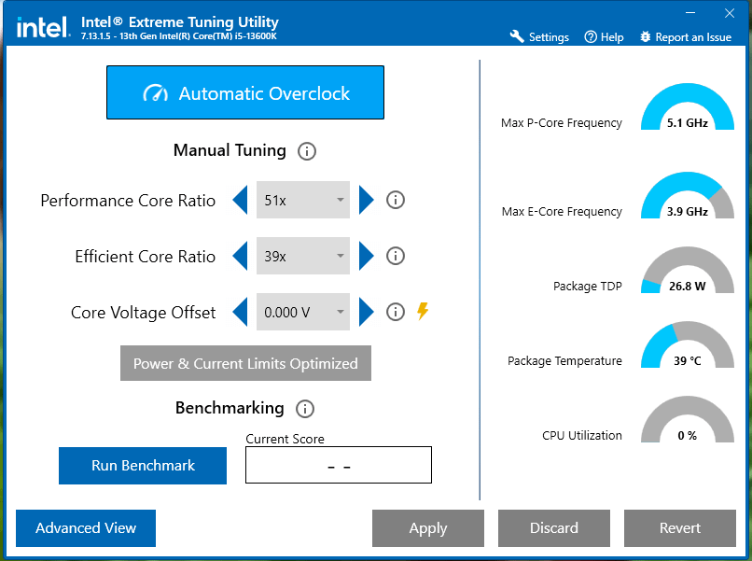Click the 'Package Temperature' label

(x=564, y=361)
